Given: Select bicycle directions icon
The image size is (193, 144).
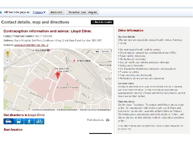Looking at the screenshot, I should (39, 121).
